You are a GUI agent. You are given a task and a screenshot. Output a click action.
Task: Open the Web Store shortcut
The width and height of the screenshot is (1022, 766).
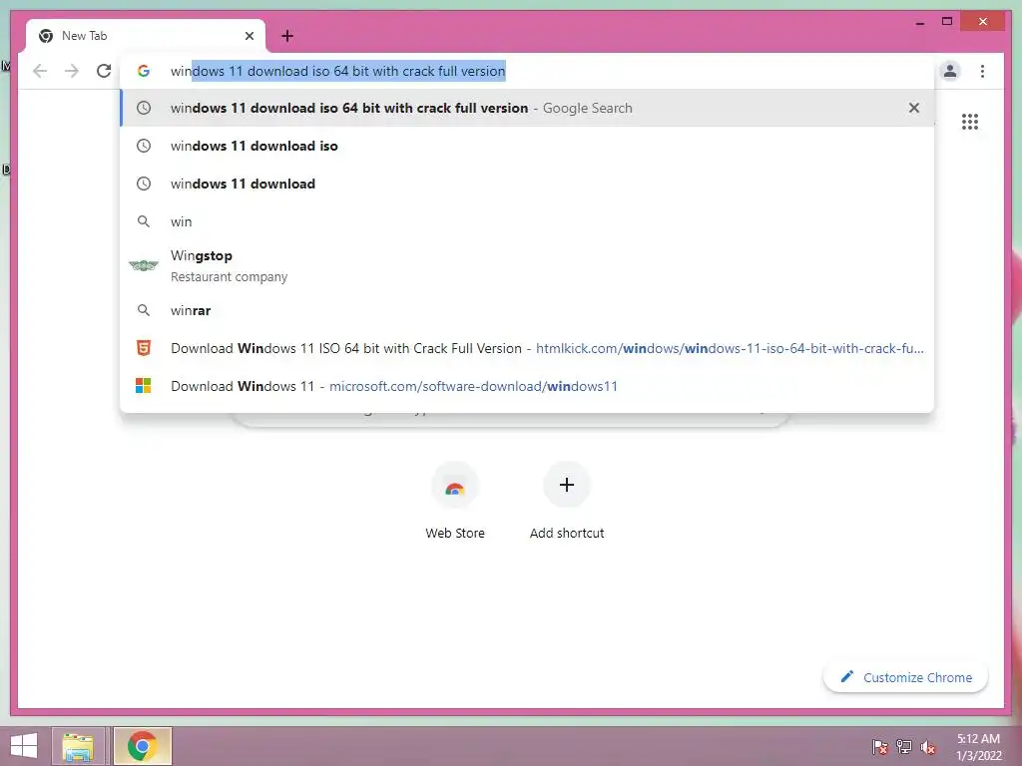coord(455,502)
